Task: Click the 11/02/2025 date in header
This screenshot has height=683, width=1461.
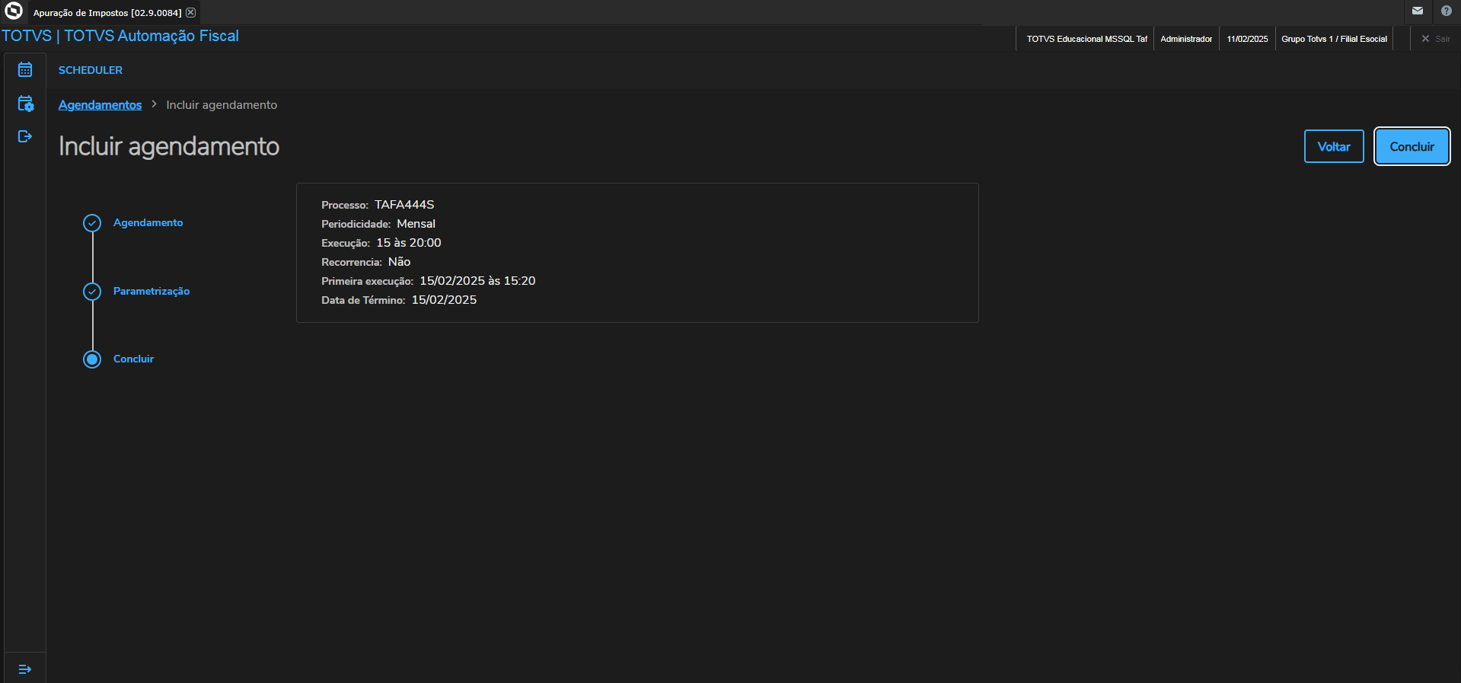Action: (x=1247, y=39)
